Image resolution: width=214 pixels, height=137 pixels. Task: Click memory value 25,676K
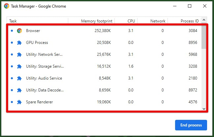pos(104,54)
